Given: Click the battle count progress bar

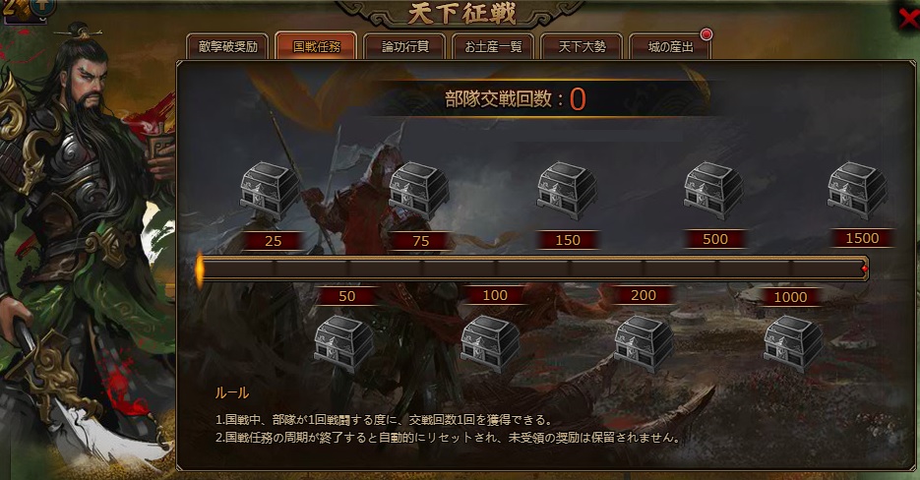Looking at the screenshot, I should pyautogui.click(x=532, y=269).
